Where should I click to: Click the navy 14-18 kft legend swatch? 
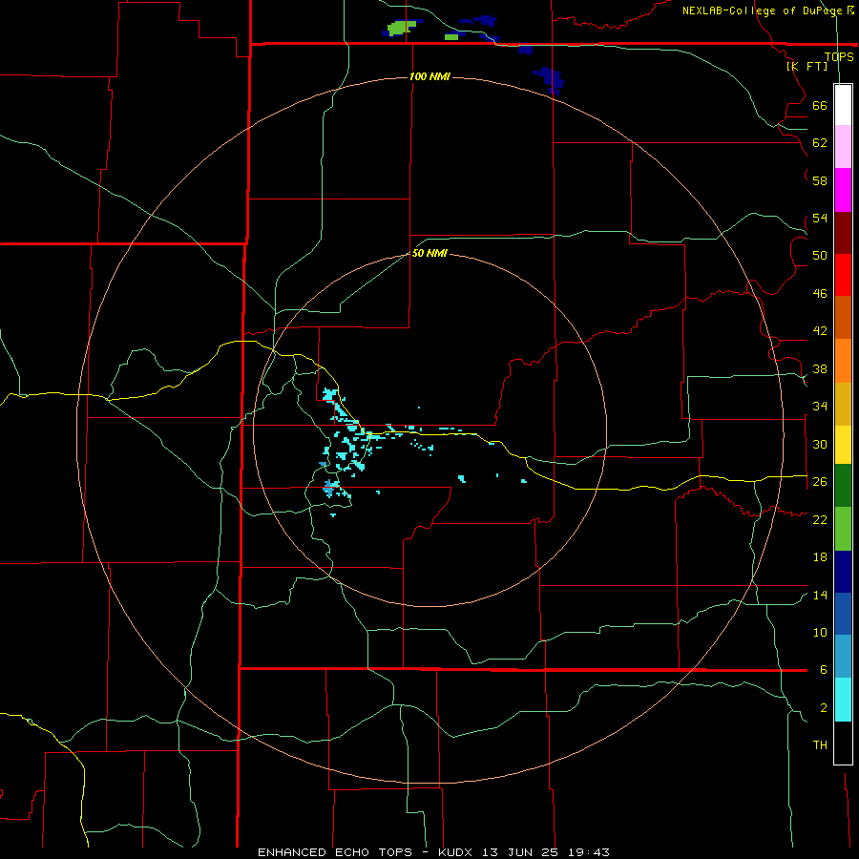(x=843, y=572)
